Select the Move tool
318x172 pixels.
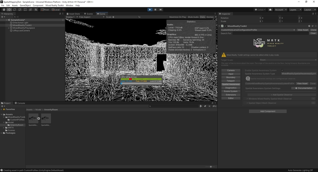pos(9,10)
